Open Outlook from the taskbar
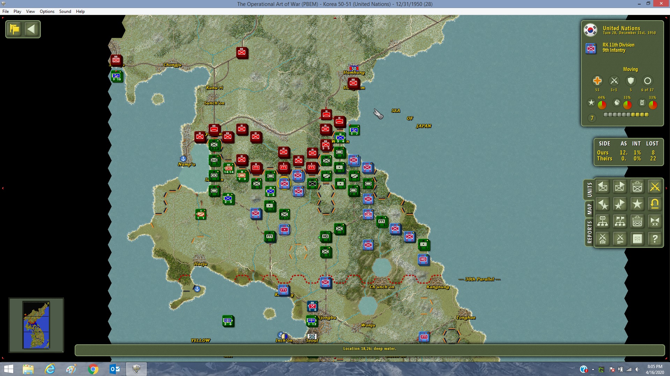The image size is (670, 376). click(x=115, y=369)
